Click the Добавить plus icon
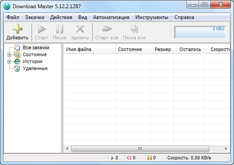Viewport: 234px width, 165px height. point(18,29)
